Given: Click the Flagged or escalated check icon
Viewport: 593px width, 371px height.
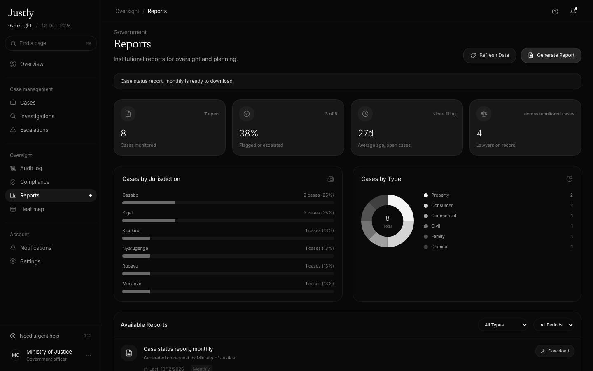Looking at the screenshot, I should point(247,114).
